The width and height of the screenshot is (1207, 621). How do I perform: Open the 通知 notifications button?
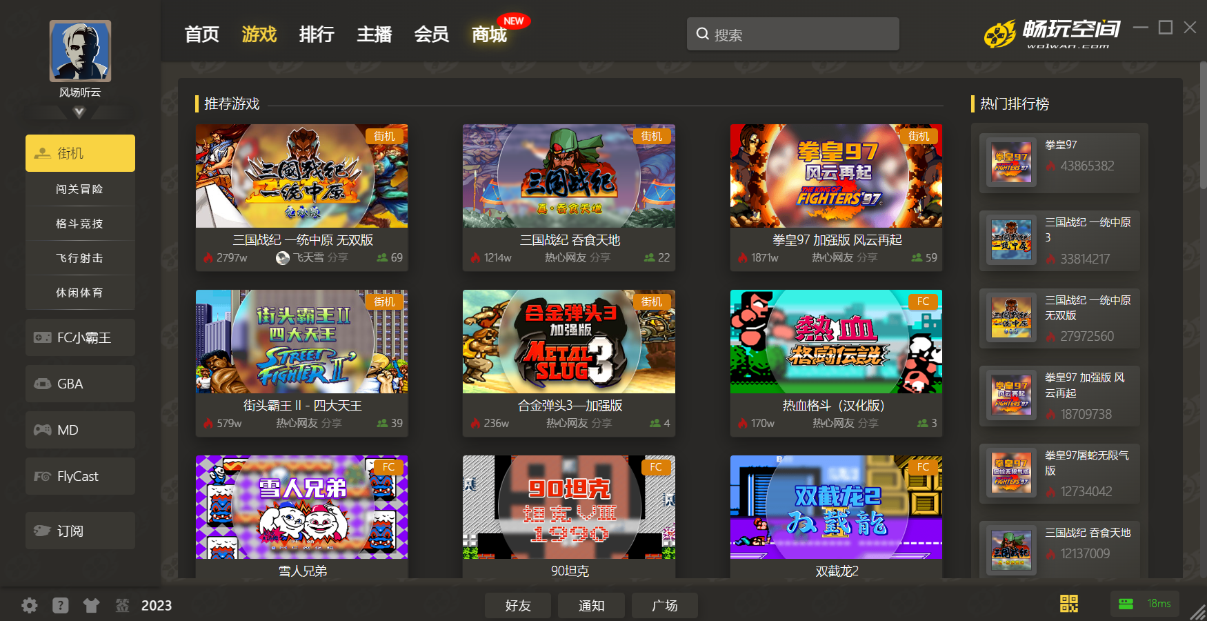click(592, 605)
